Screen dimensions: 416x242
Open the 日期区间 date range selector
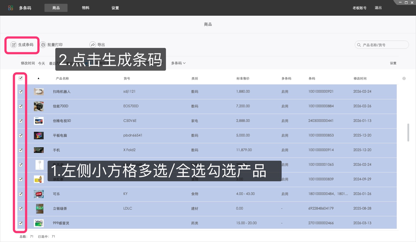[102, 63]
